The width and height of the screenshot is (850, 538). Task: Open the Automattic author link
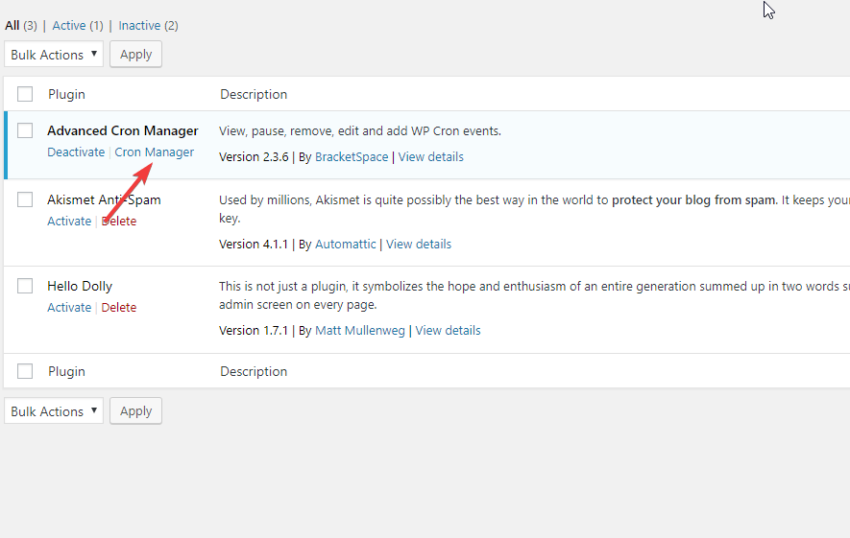tap(346, 245)
